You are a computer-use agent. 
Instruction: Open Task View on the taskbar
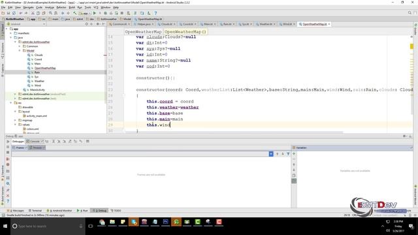pos(91,227)
